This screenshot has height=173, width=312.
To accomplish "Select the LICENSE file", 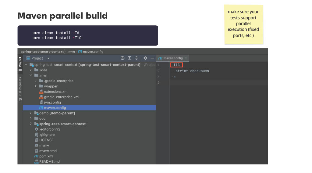I will (46, 140).
